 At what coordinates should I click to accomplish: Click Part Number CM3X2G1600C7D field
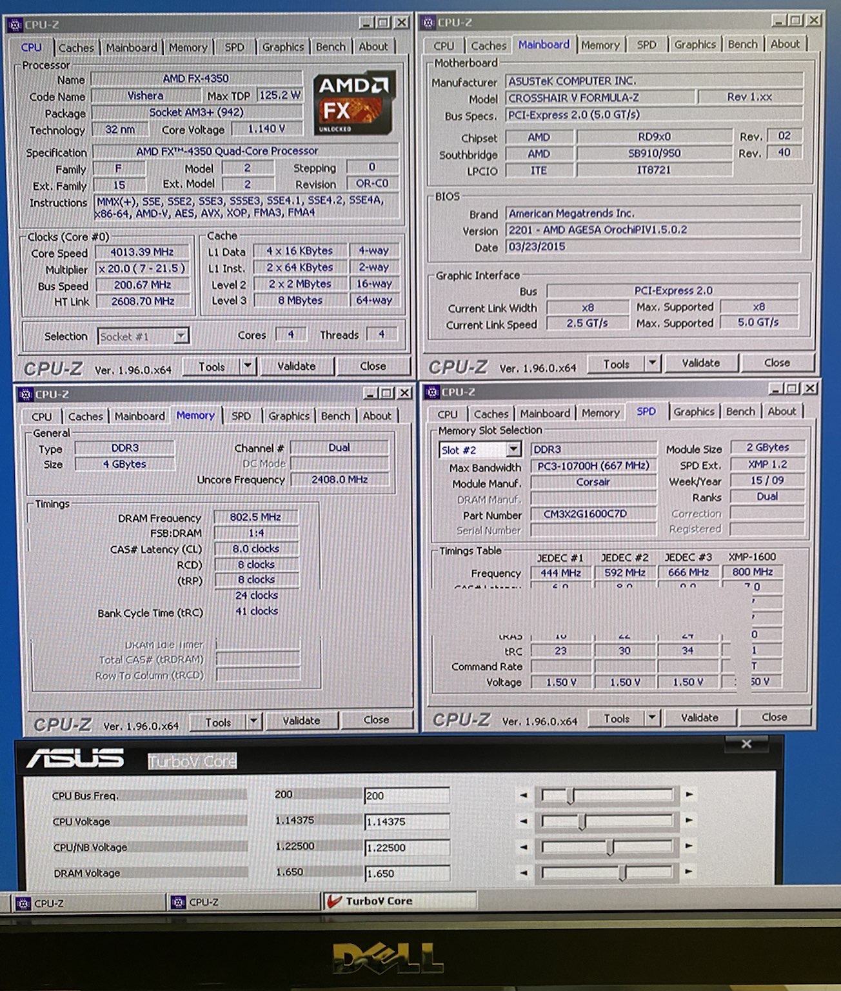pos(593,514)
